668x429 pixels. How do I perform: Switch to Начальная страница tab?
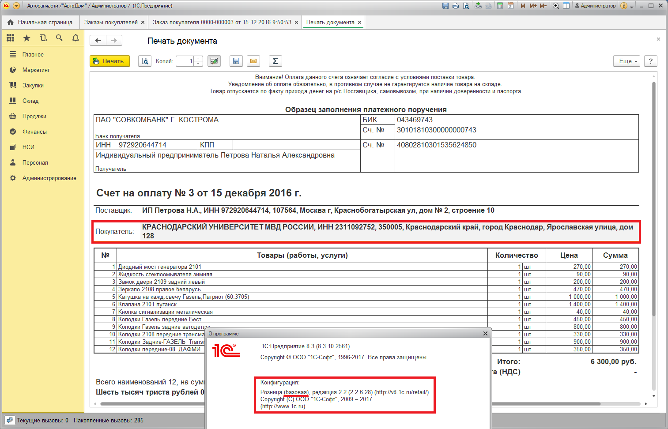point(40,22)
